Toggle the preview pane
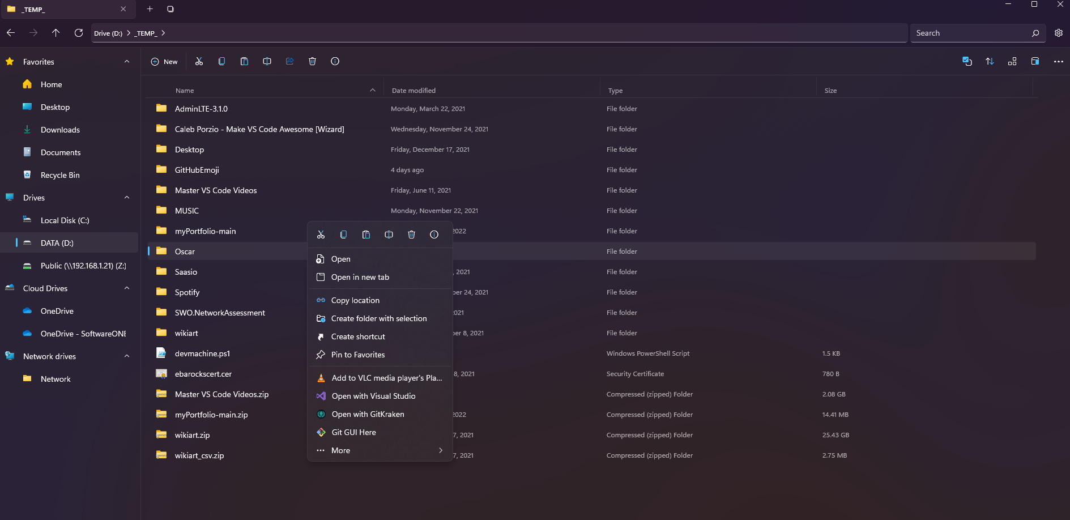The width and height of the screenshot is (1070, 520). 1035,61
